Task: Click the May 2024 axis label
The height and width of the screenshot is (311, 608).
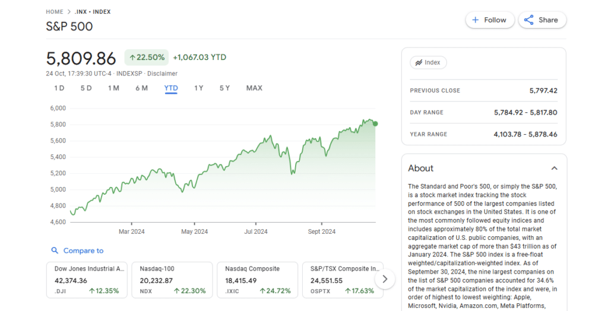Action: click(194, 231)
